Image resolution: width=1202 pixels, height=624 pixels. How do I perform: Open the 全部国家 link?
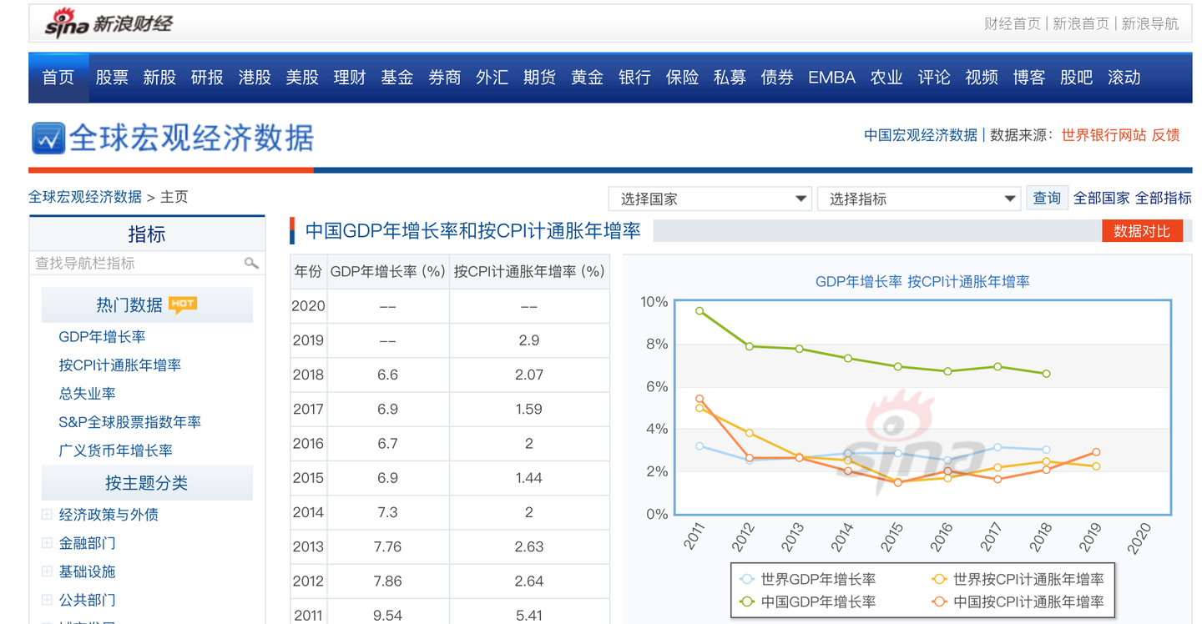point(1101,198)
